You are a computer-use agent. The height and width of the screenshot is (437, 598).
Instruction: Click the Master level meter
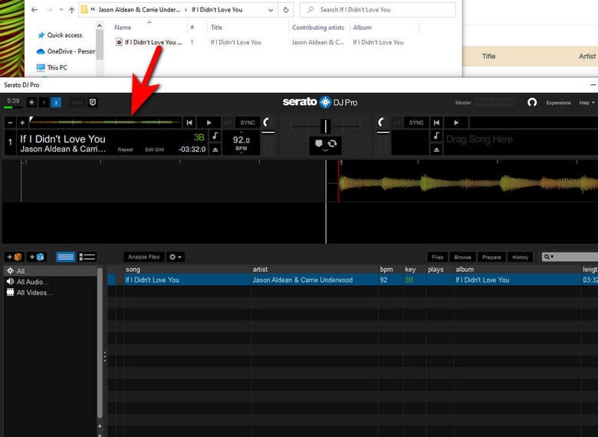coord(495,102)
